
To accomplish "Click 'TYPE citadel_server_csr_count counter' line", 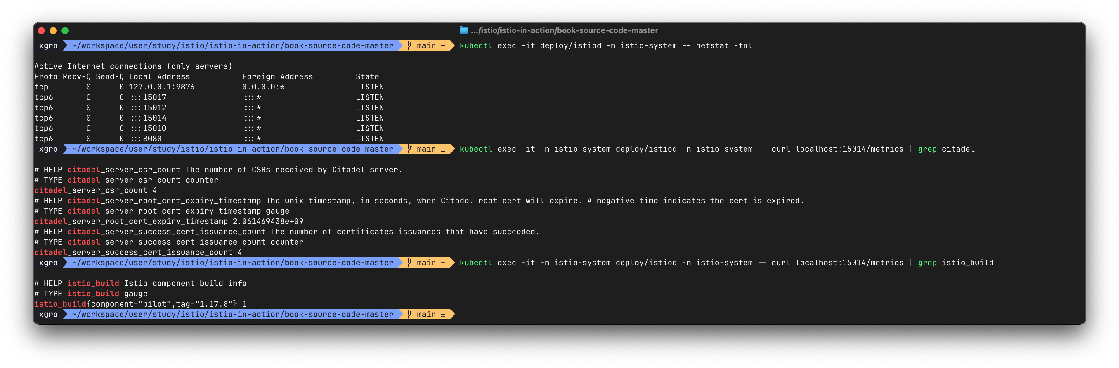I will click(126, 180).
